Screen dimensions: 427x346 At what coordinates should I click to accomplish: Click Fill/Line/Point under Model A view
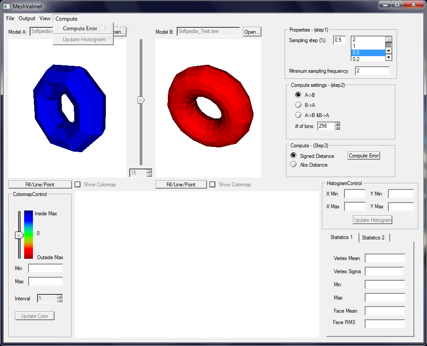(x=40, y=185)
